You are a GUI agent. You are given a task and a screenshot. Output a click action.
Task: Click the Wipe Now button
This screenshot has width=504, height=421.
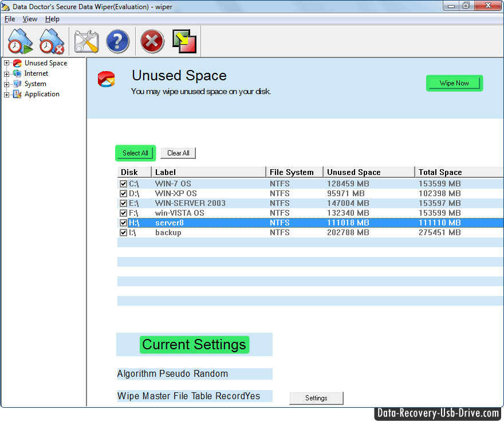[454, 83]
